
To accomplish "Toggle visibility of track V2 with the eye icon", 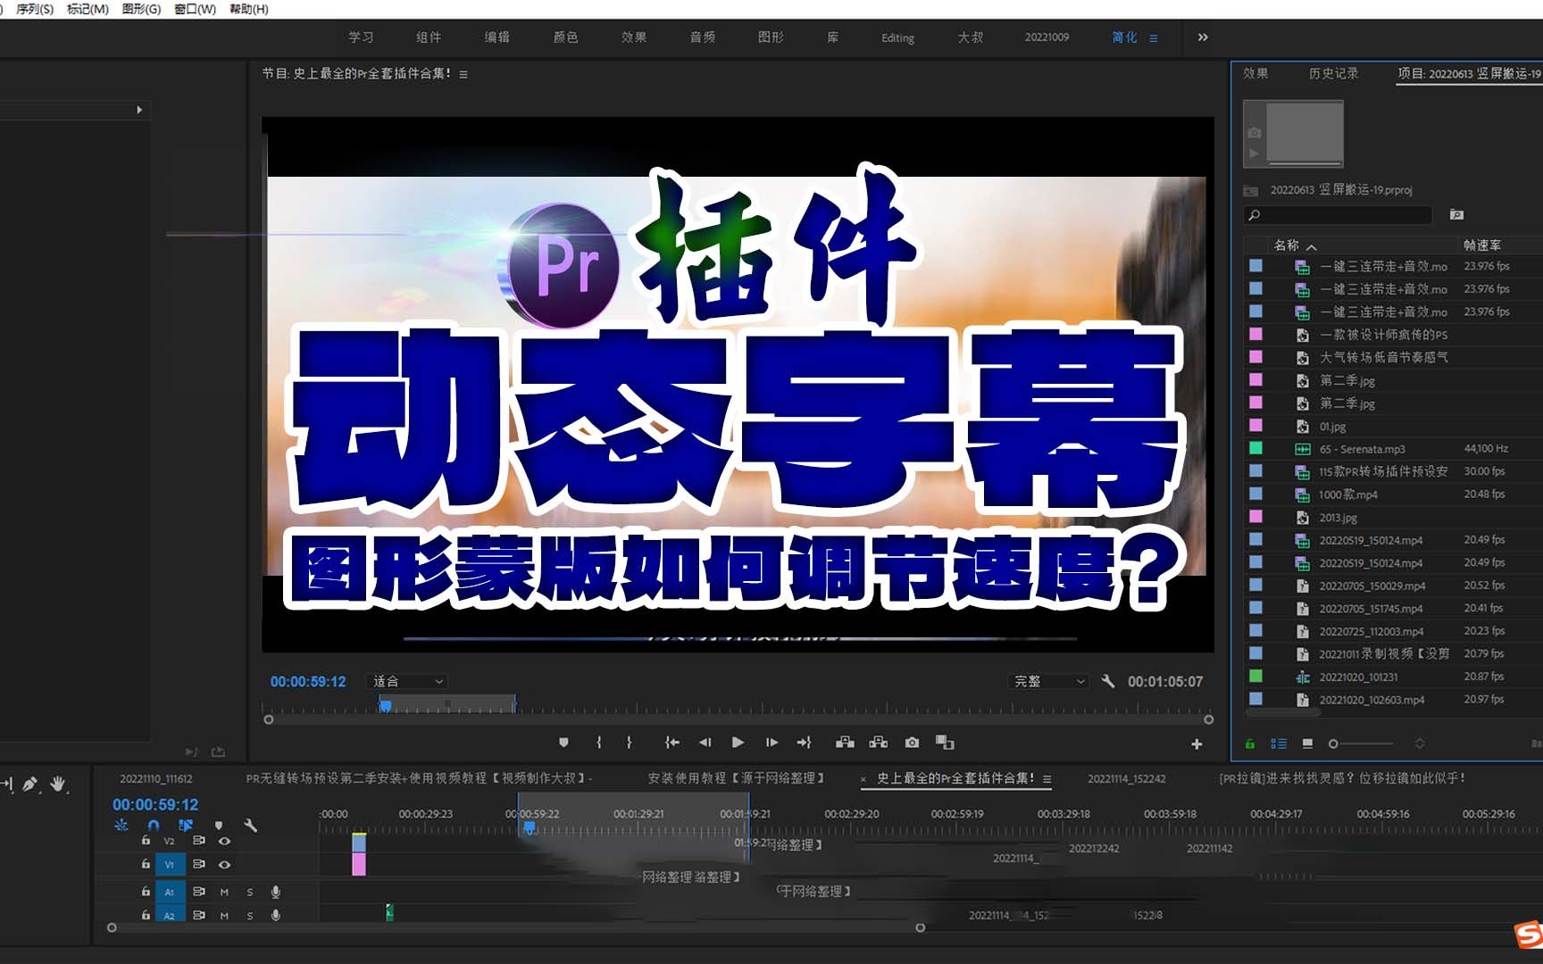I will coord(224,841).
